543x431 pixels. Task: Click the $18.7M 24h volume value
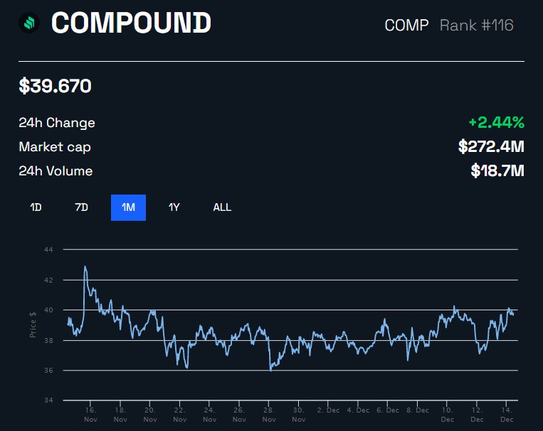(497, 170)
